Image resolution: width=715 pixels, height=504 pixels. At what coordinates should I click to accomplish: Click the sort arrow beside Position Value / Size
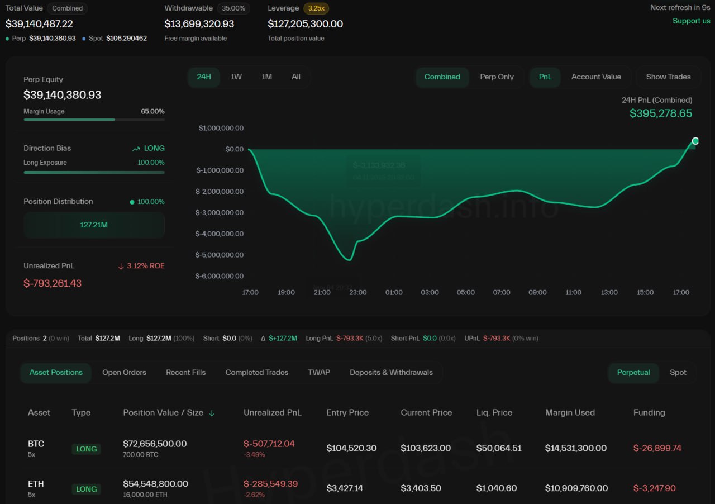(212, 413)
